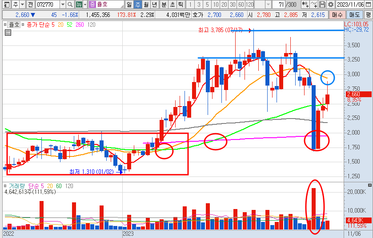
Task: Click the 최저 1,310 (01/02) low label
Action: (92, 172)
